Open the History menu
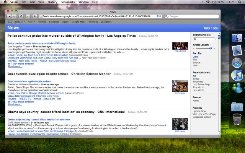Image resolution: width=245 pixels, height=153 pixels. point(53,2)
